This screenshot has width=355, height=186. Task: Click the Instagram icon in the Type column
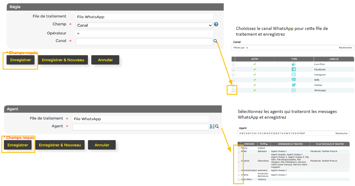pos(293,75)
